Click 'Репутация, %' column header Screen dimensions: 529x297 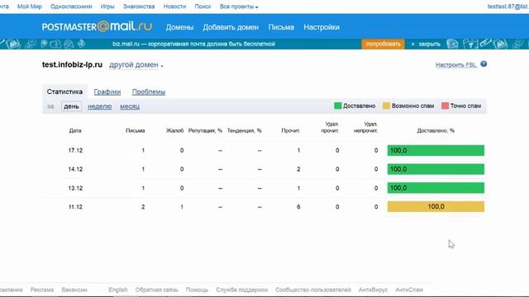click(205, 130)
